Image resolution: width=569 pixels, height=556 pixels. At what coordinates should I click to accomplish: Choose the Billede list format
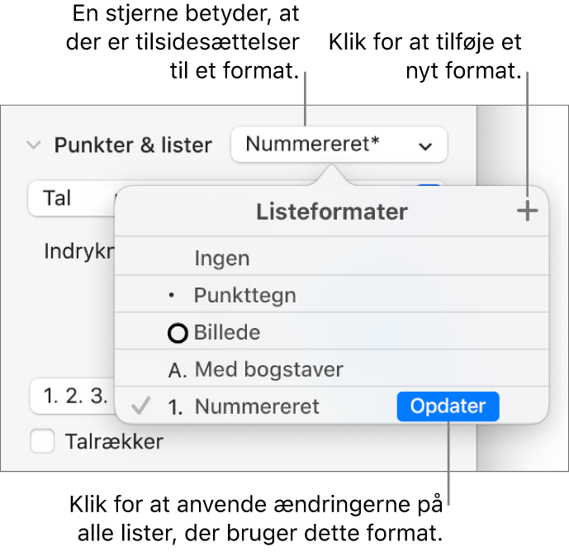(x=331, y=332)
